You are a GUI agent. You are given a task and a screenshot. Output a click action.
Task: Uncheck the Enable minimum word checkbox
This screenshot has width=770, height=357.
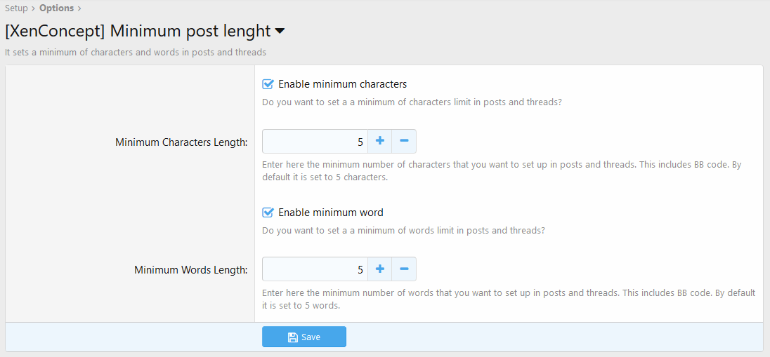coord(268,213)
